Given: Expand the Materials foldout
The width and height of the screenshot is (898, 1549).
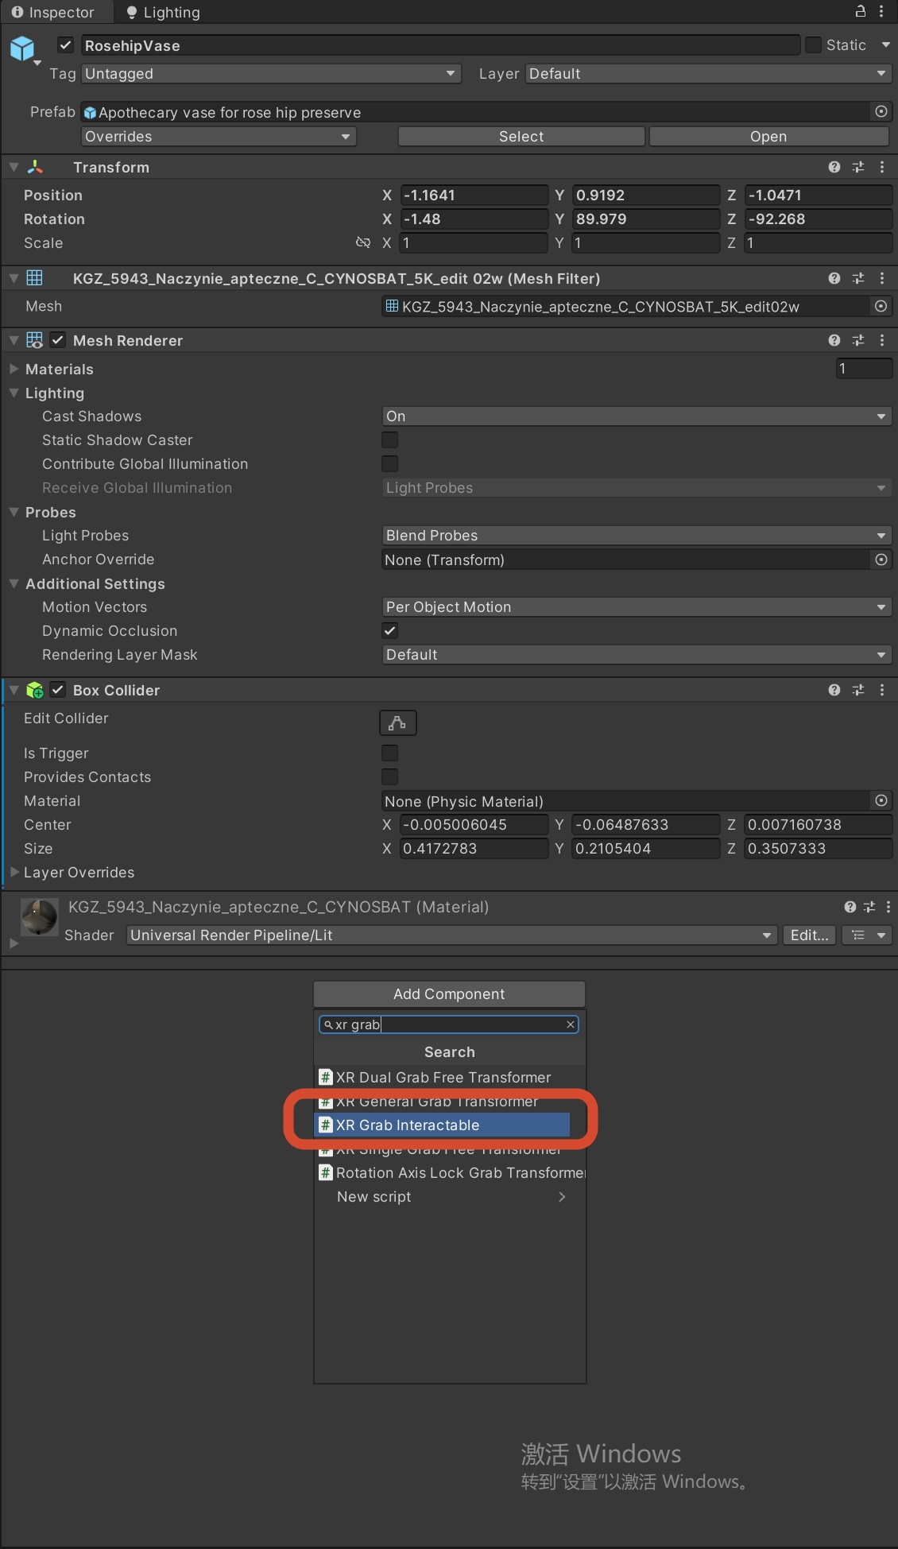Looking at the screenshot, I should [x=14, y=369].
